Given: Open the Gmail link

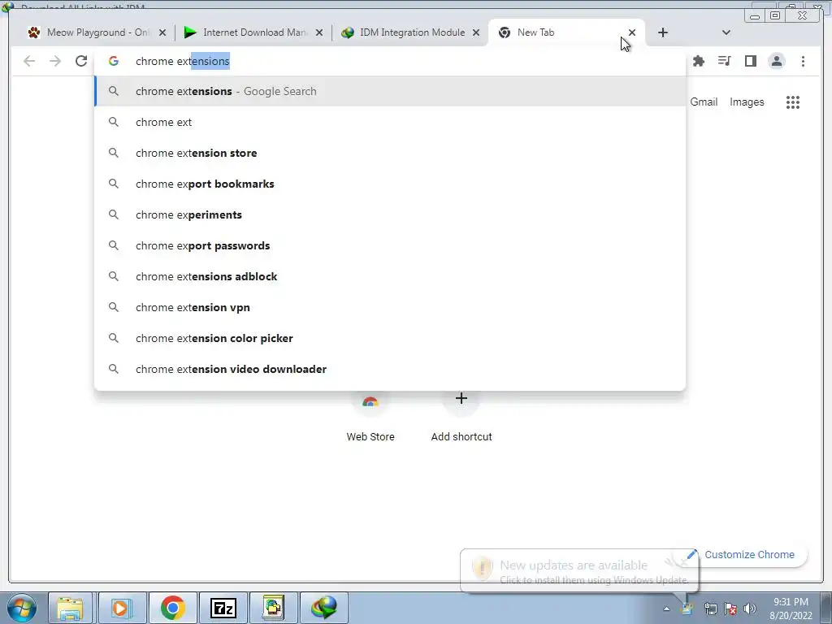Looking at the screenshot, I should 704,102.
